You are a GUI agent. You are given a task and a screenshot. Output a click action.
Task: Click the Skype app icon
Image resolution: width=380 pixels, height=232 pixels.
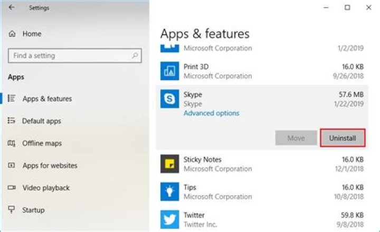[x=169, y=99]
